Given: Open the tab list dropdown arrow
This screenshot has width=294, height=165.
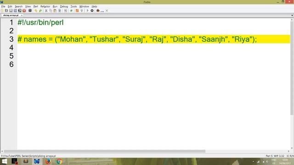Looking at the screenshot, I should pyautogui.click(x=292, y=16).
